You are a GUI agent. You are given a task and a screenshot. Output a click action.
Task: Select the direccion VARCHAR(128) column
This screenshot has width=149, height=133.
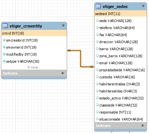(x=118, y=42)
